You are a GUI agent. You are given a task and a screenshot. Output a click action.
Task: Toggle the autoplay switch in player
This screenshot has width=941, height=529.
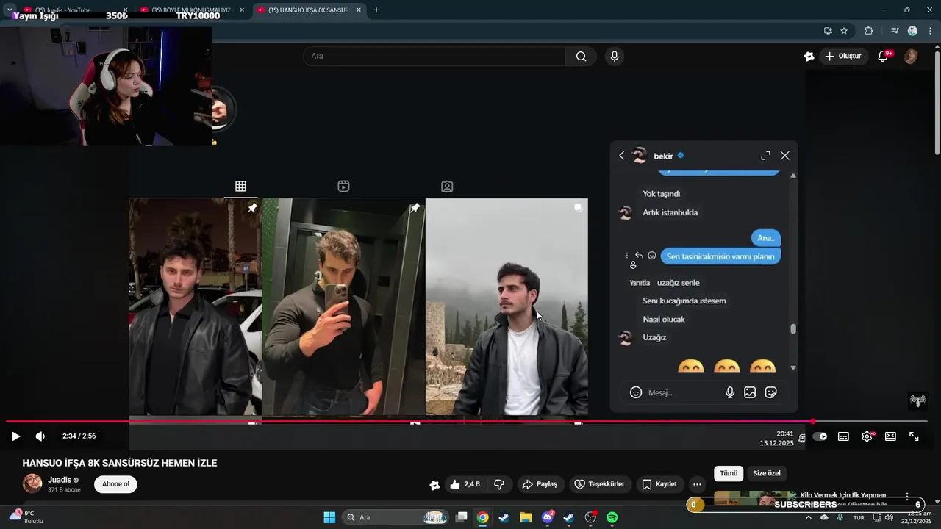pyautogui.click(x=820, y=436)
